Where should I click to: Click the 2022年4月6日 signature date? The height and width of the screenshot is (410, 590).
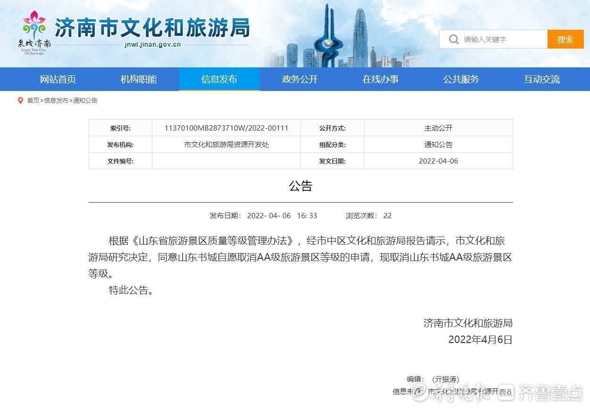coord(480,340)
